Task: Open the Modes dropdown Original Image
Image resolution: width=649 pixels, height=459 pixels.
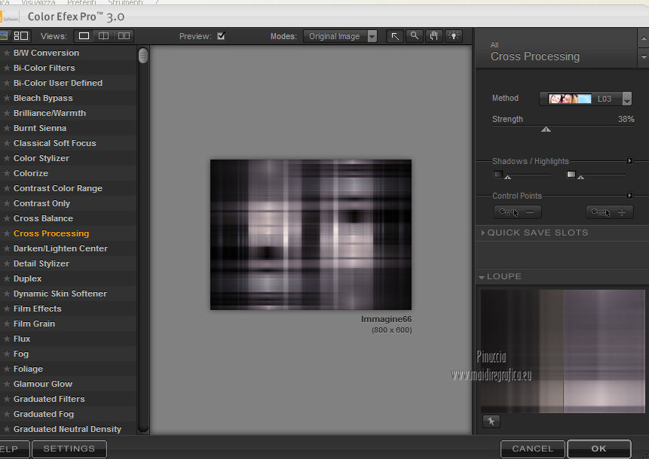Action: point(340,36)
